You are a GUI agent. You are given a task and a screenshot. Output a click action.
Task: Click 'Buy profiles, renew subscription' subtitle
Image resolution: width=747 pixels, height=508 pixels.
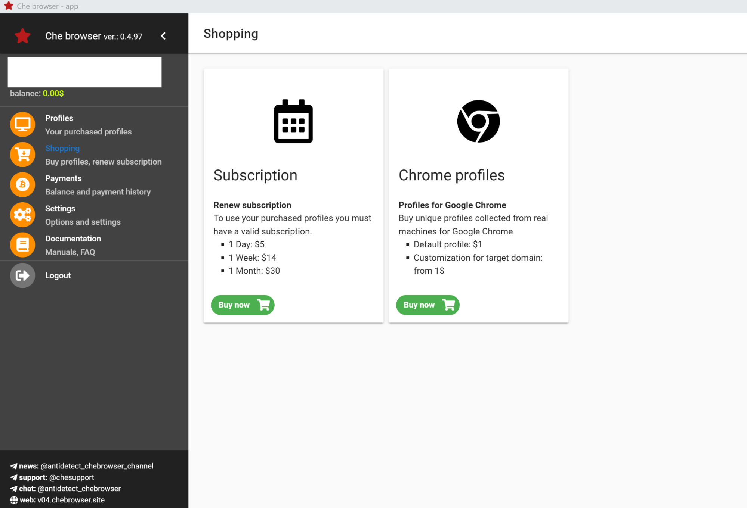tap(104, 162)
